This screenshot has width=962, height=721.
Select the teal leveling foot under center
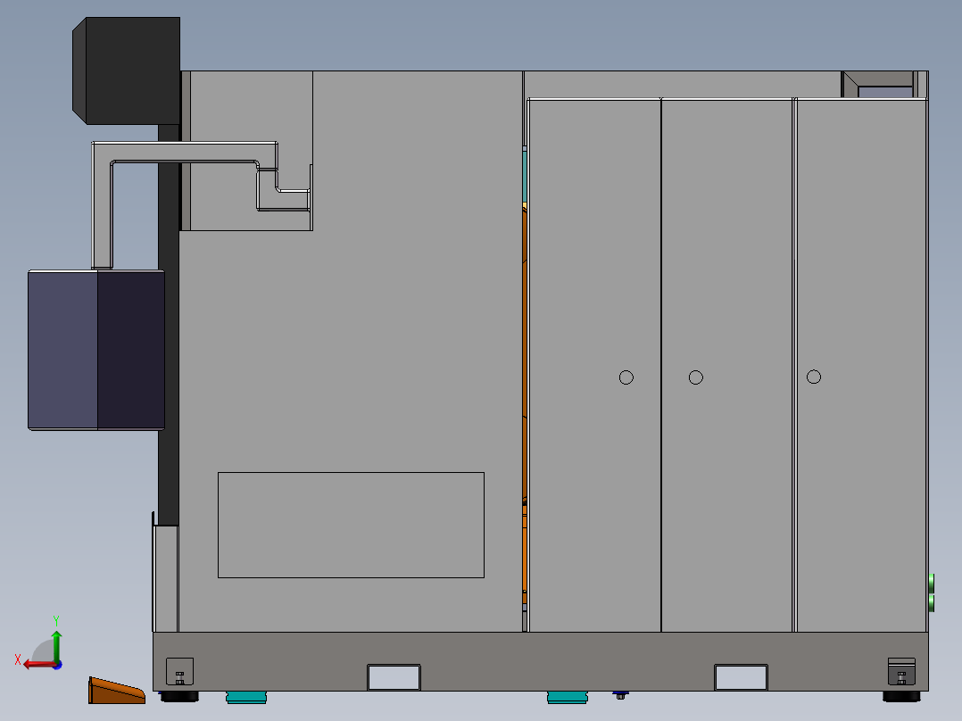(x=568, y=697)
